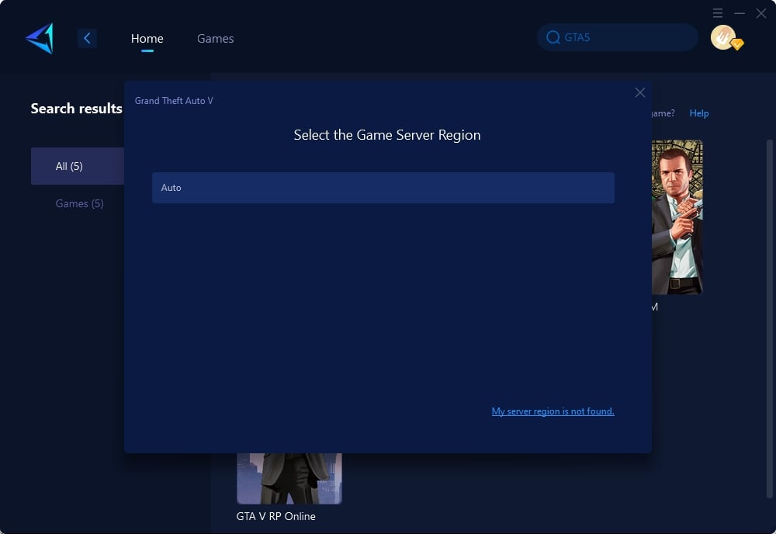
Task: Go back using the arrow button
Action: [x=87, y=38]
